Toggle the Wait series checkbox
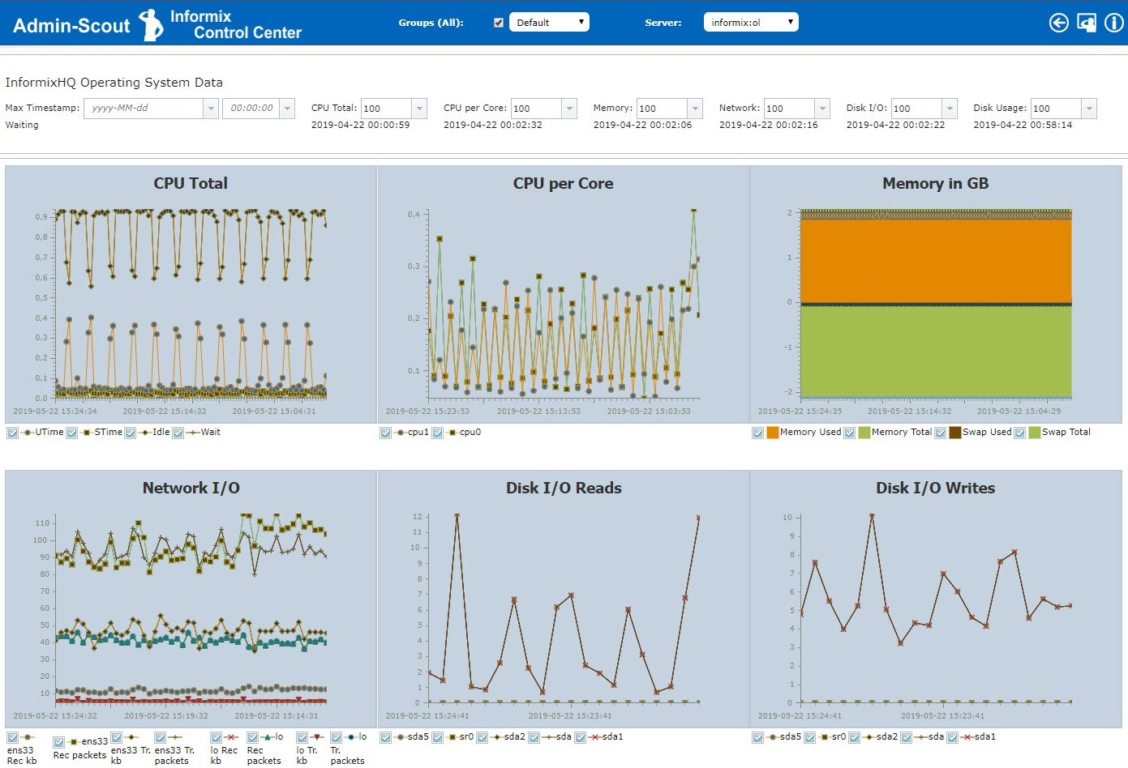This screenshot has height=768, width=1128. click(178, 433)
